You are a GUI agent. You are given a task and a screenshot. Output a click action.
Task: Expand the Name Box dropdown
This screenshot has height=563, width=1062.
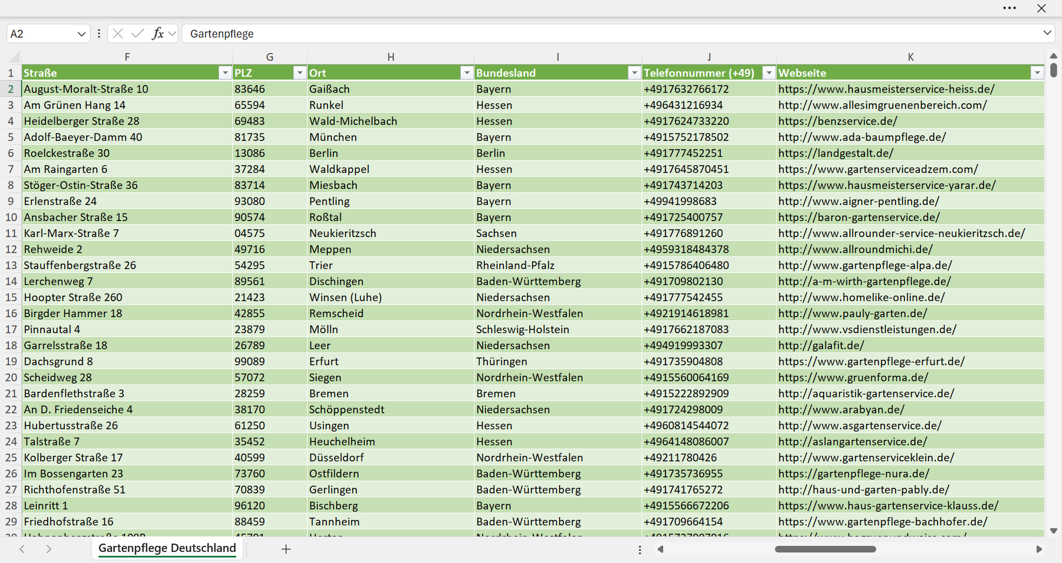click(x=81, y=34)
